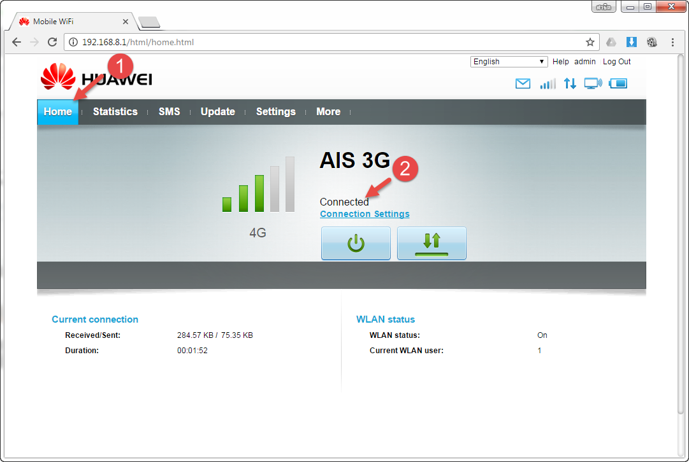Click the 4G network type label
This screenshot has width=689, height=462.
[x=258, y=232]
